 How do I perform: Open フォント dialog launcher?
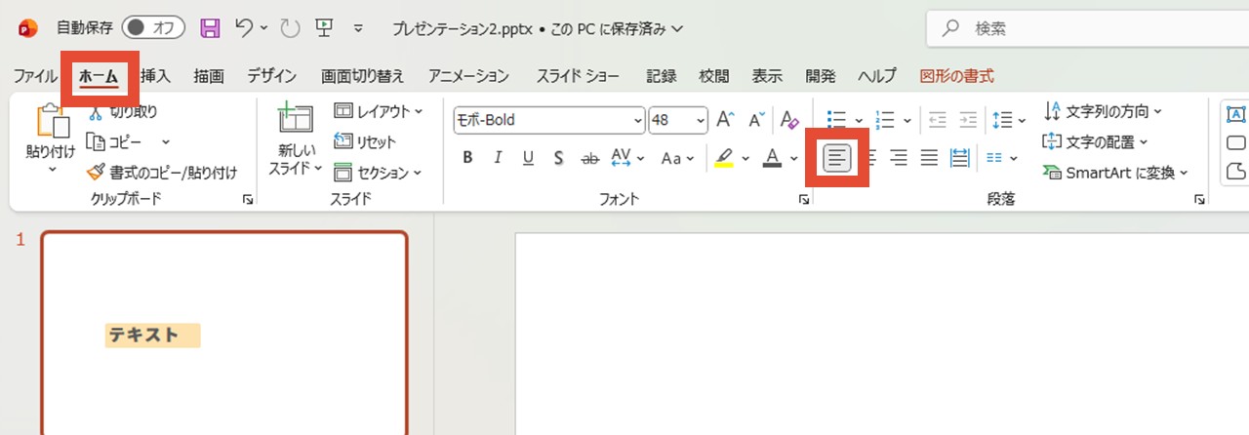(x=804, y=200)
